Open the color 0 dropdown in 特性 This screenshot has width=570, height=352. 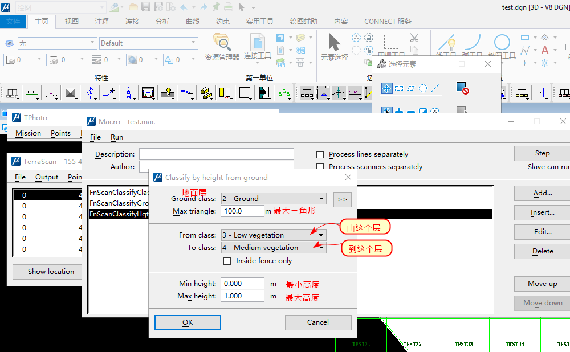pyautogui.click(x=23, y=60)
